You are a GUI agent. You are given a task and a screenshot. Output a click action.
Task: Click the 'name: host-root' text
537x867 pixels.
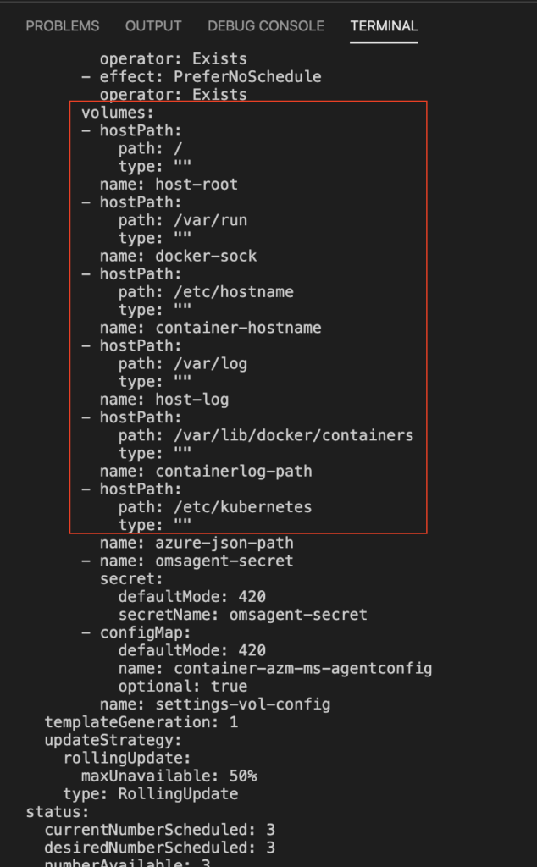pos(169,184)
